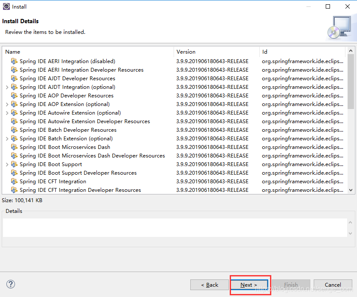Click the Eclipse Install window icon
Screen dimensions: 357x297
[x=6, y=6]
